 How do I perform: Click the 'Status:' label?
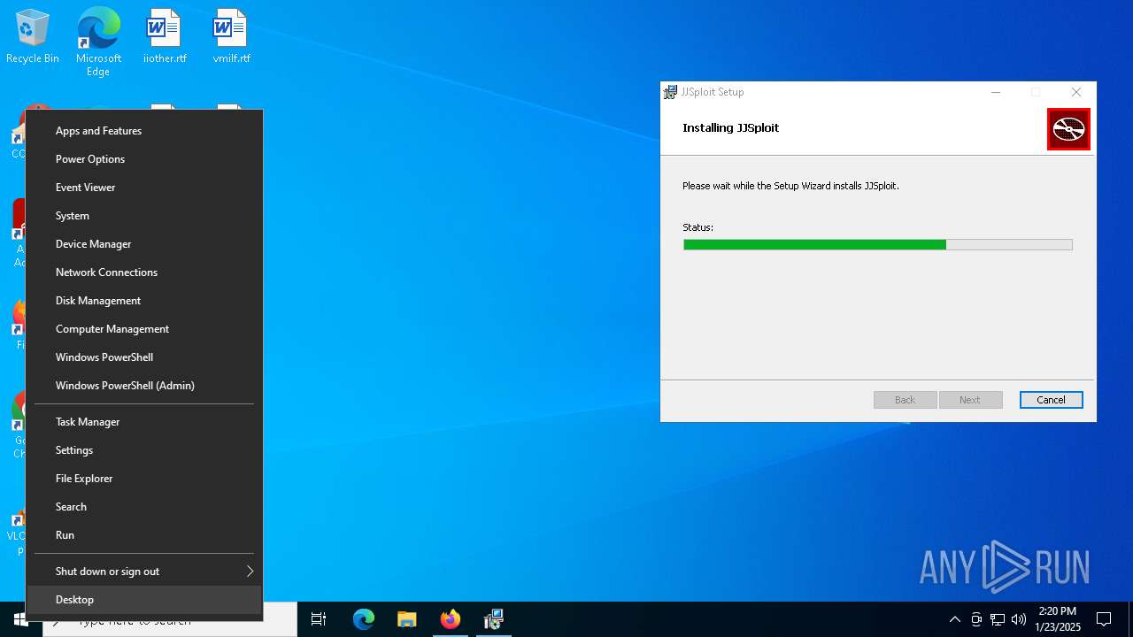coord(698,227)
